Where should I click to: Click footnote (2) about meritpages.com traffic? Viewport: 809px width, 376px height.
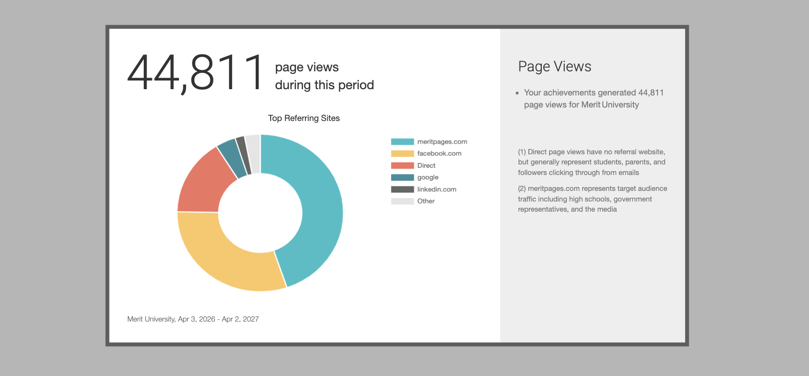(x=592, y=199)
